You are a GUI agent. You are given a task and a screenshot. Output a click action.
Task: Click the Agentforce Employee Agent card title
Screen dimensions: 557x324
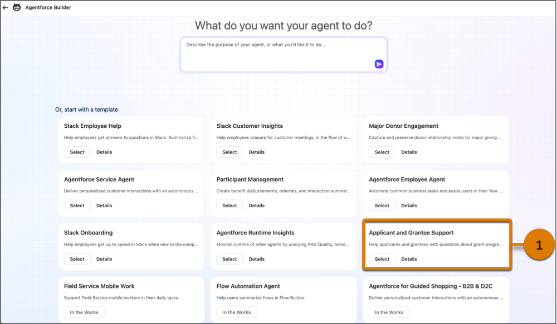pos(407,180)
